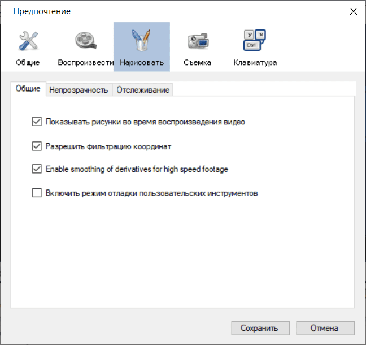This screenshot has width=366, height=345.
Task: Open the Клавиатура keyboard keys icon section
Action: 255,41
